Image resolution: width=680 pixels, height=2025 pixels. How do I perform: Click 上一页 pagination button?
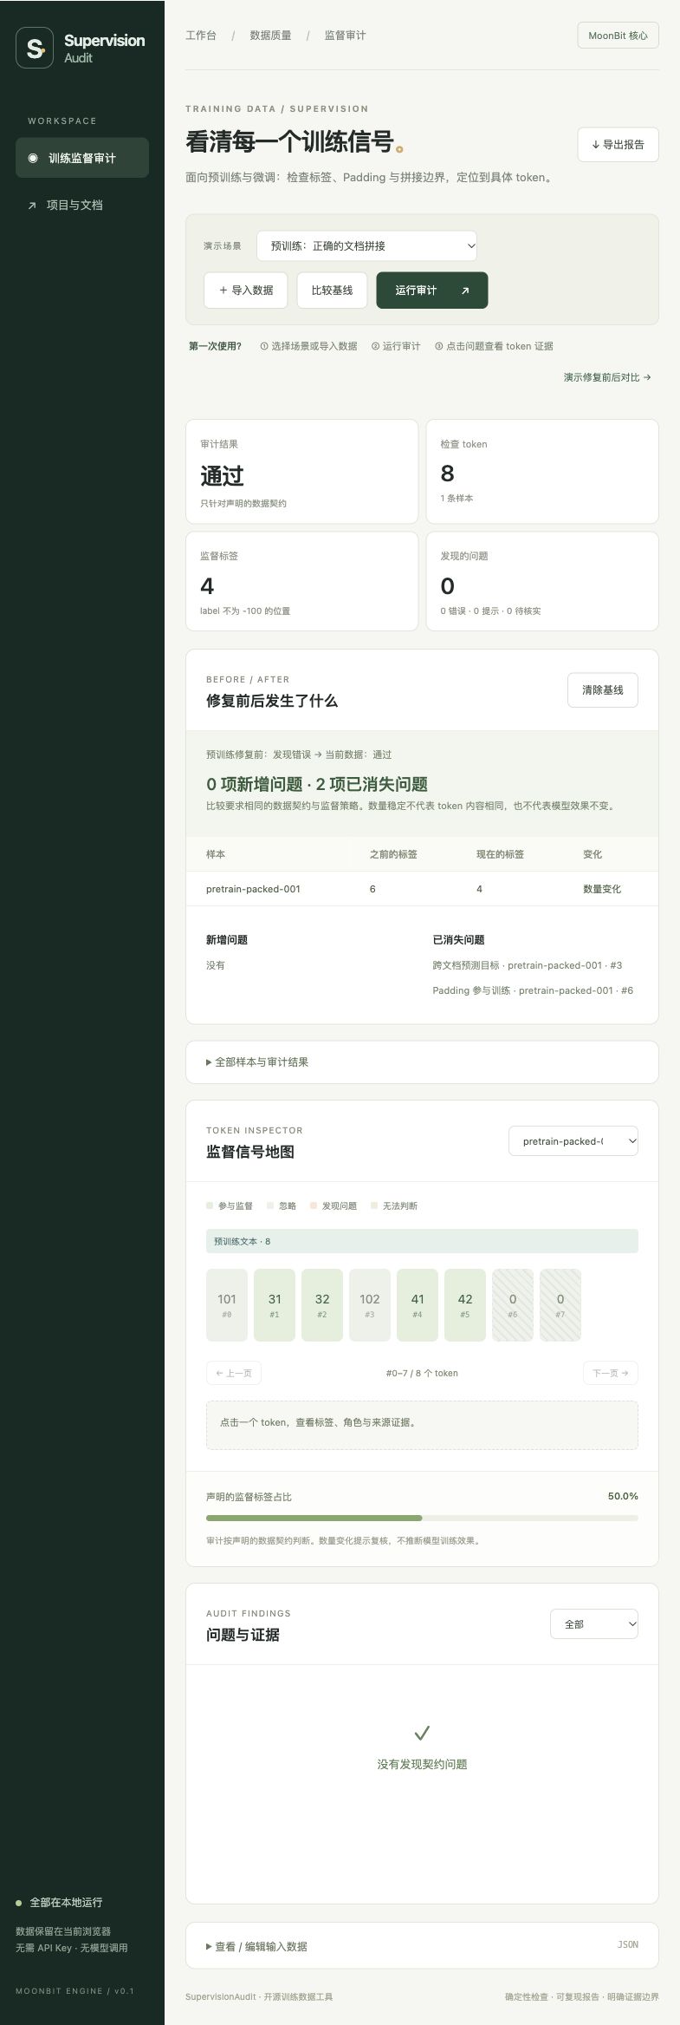click(x=234, y=1373)
